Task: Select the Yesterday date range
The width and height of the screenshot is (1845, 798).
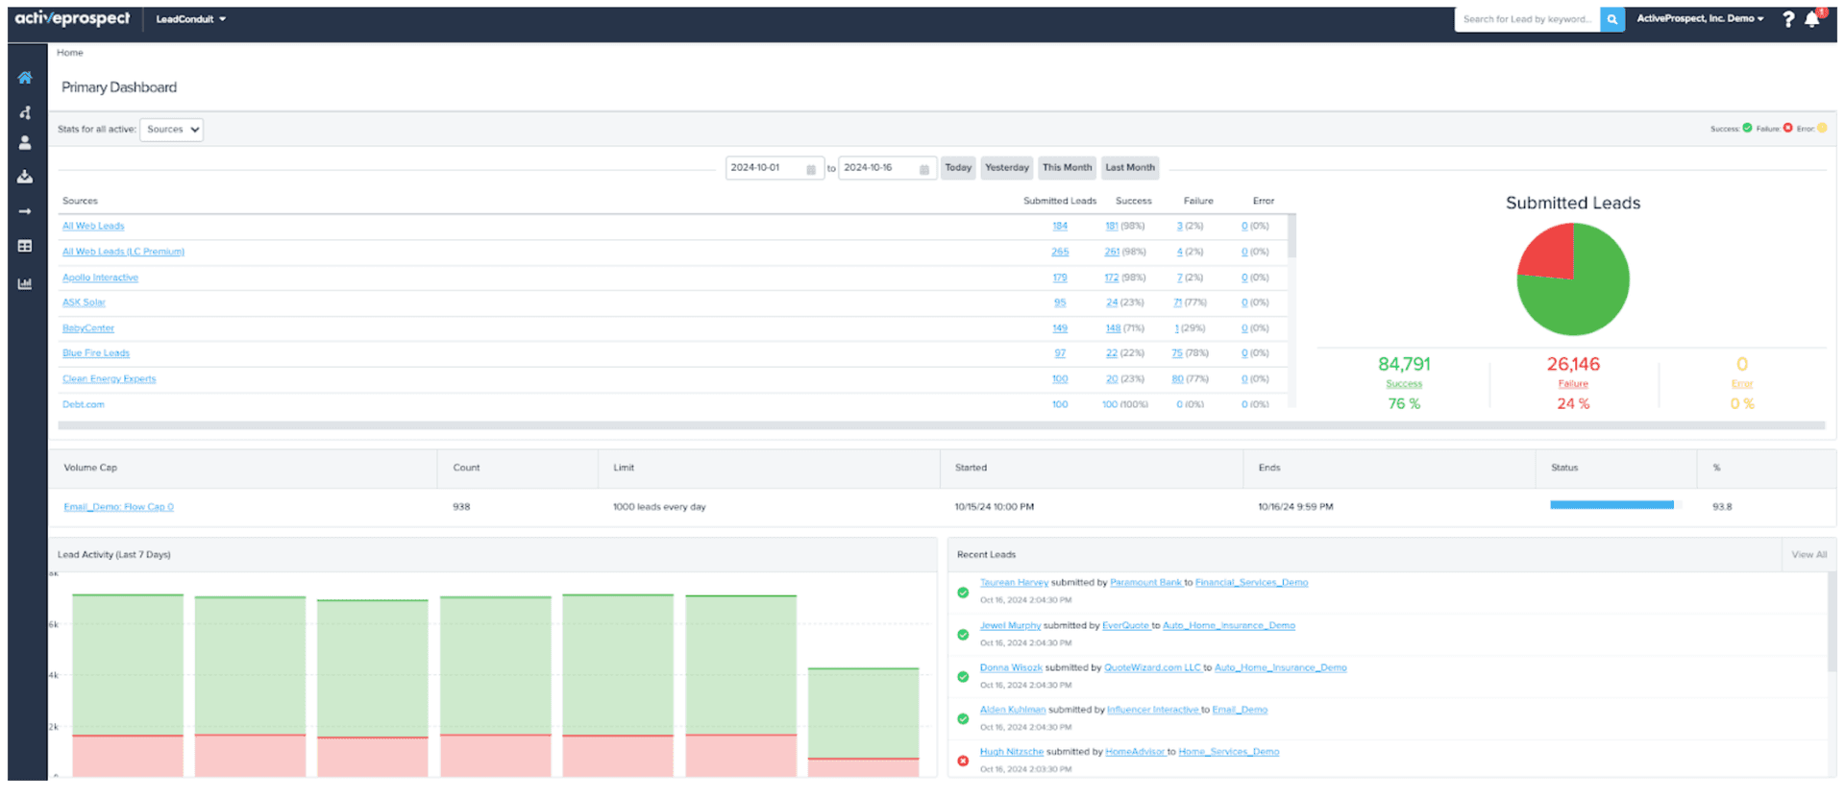Action: tap(1007, 168)
